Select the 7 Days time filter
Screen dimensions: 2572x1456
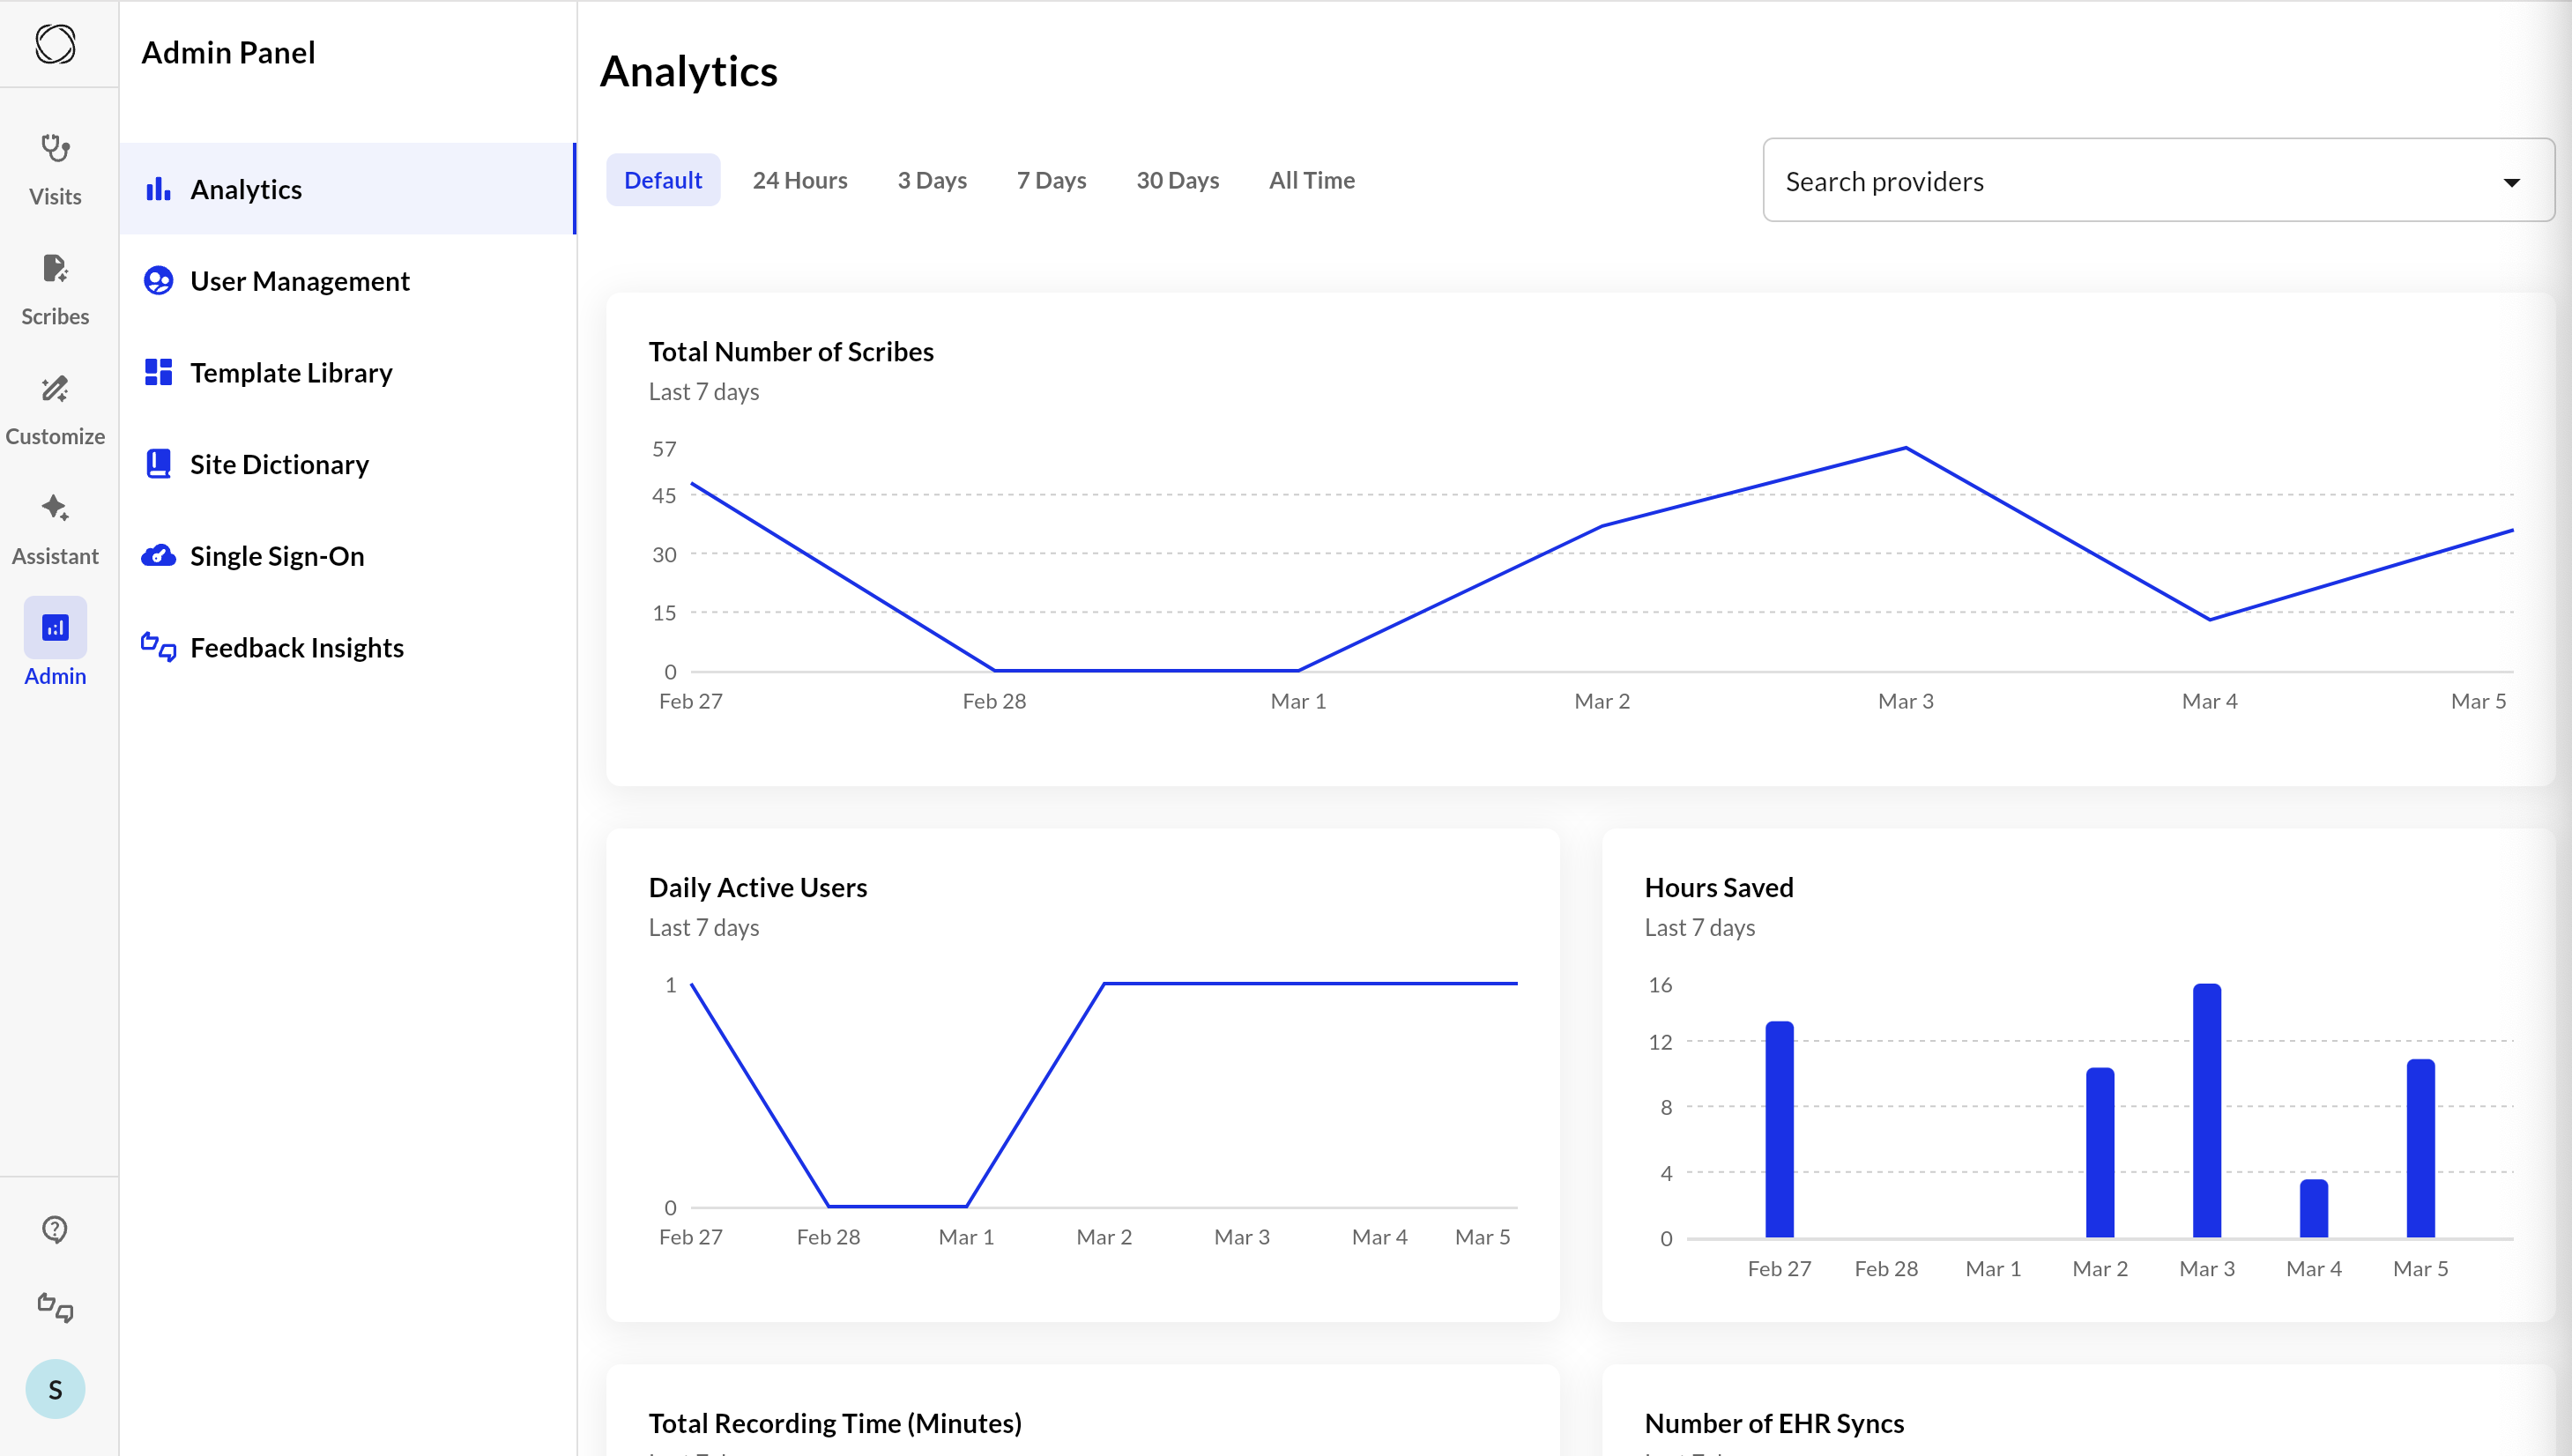pos(1050,180)
